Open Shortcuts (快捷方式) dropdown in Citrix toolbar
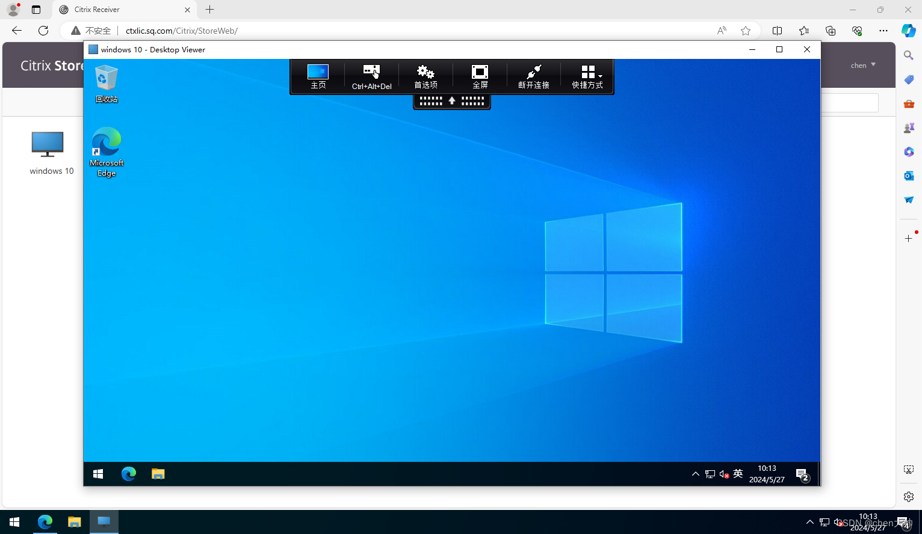The image size is (922, 534). (x=587, y=76)
